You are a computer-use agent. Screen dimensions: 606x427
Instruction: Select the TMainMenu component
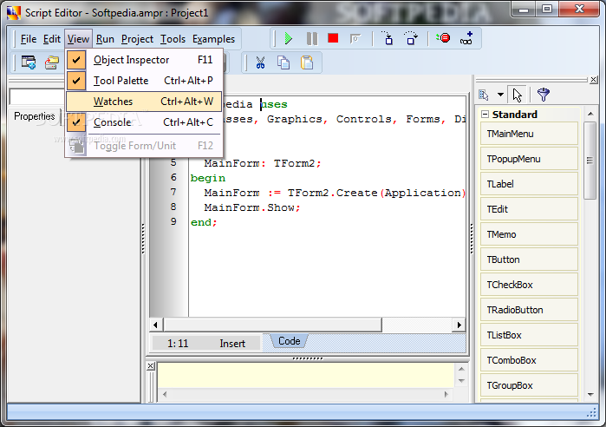click(x=529, y=134)
